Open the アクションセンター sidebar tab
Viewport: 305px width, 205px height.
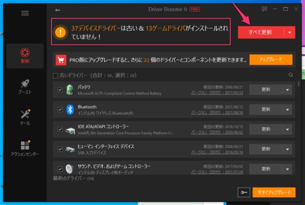[x=25, y=149]
